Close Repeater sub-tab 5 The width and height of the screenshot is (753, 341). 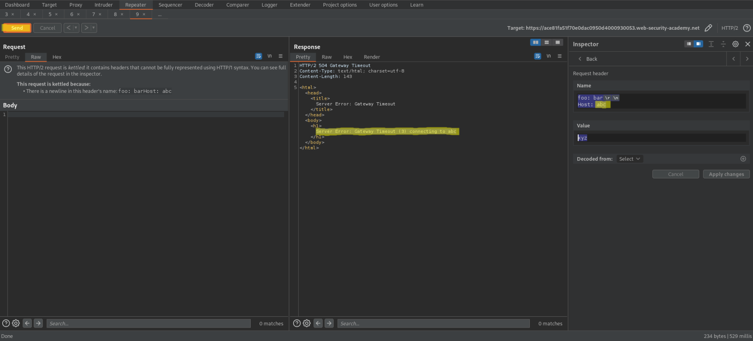click(x=56, y=14)
